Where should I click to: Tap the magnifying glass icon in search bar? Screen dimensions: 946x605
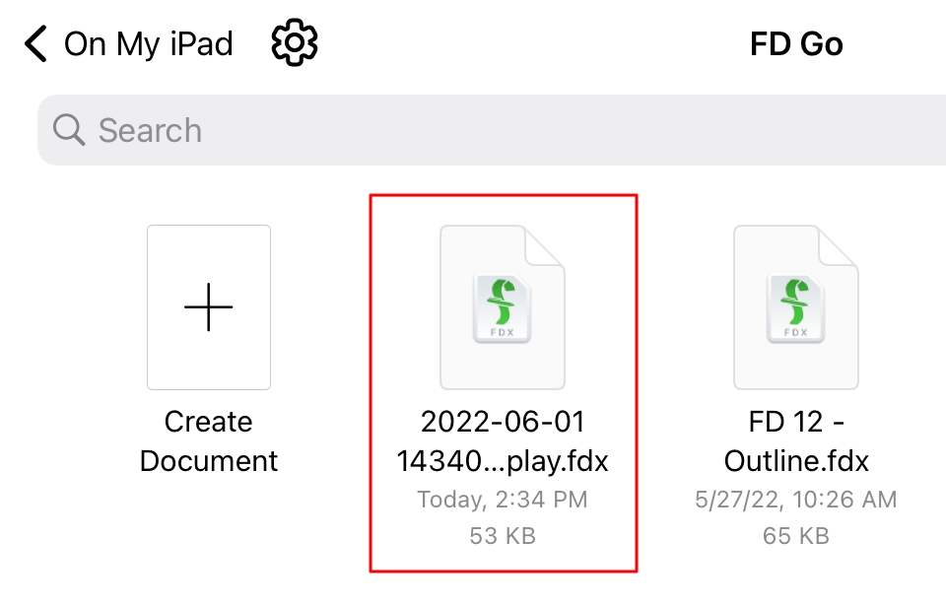click(x=67, y=129)
